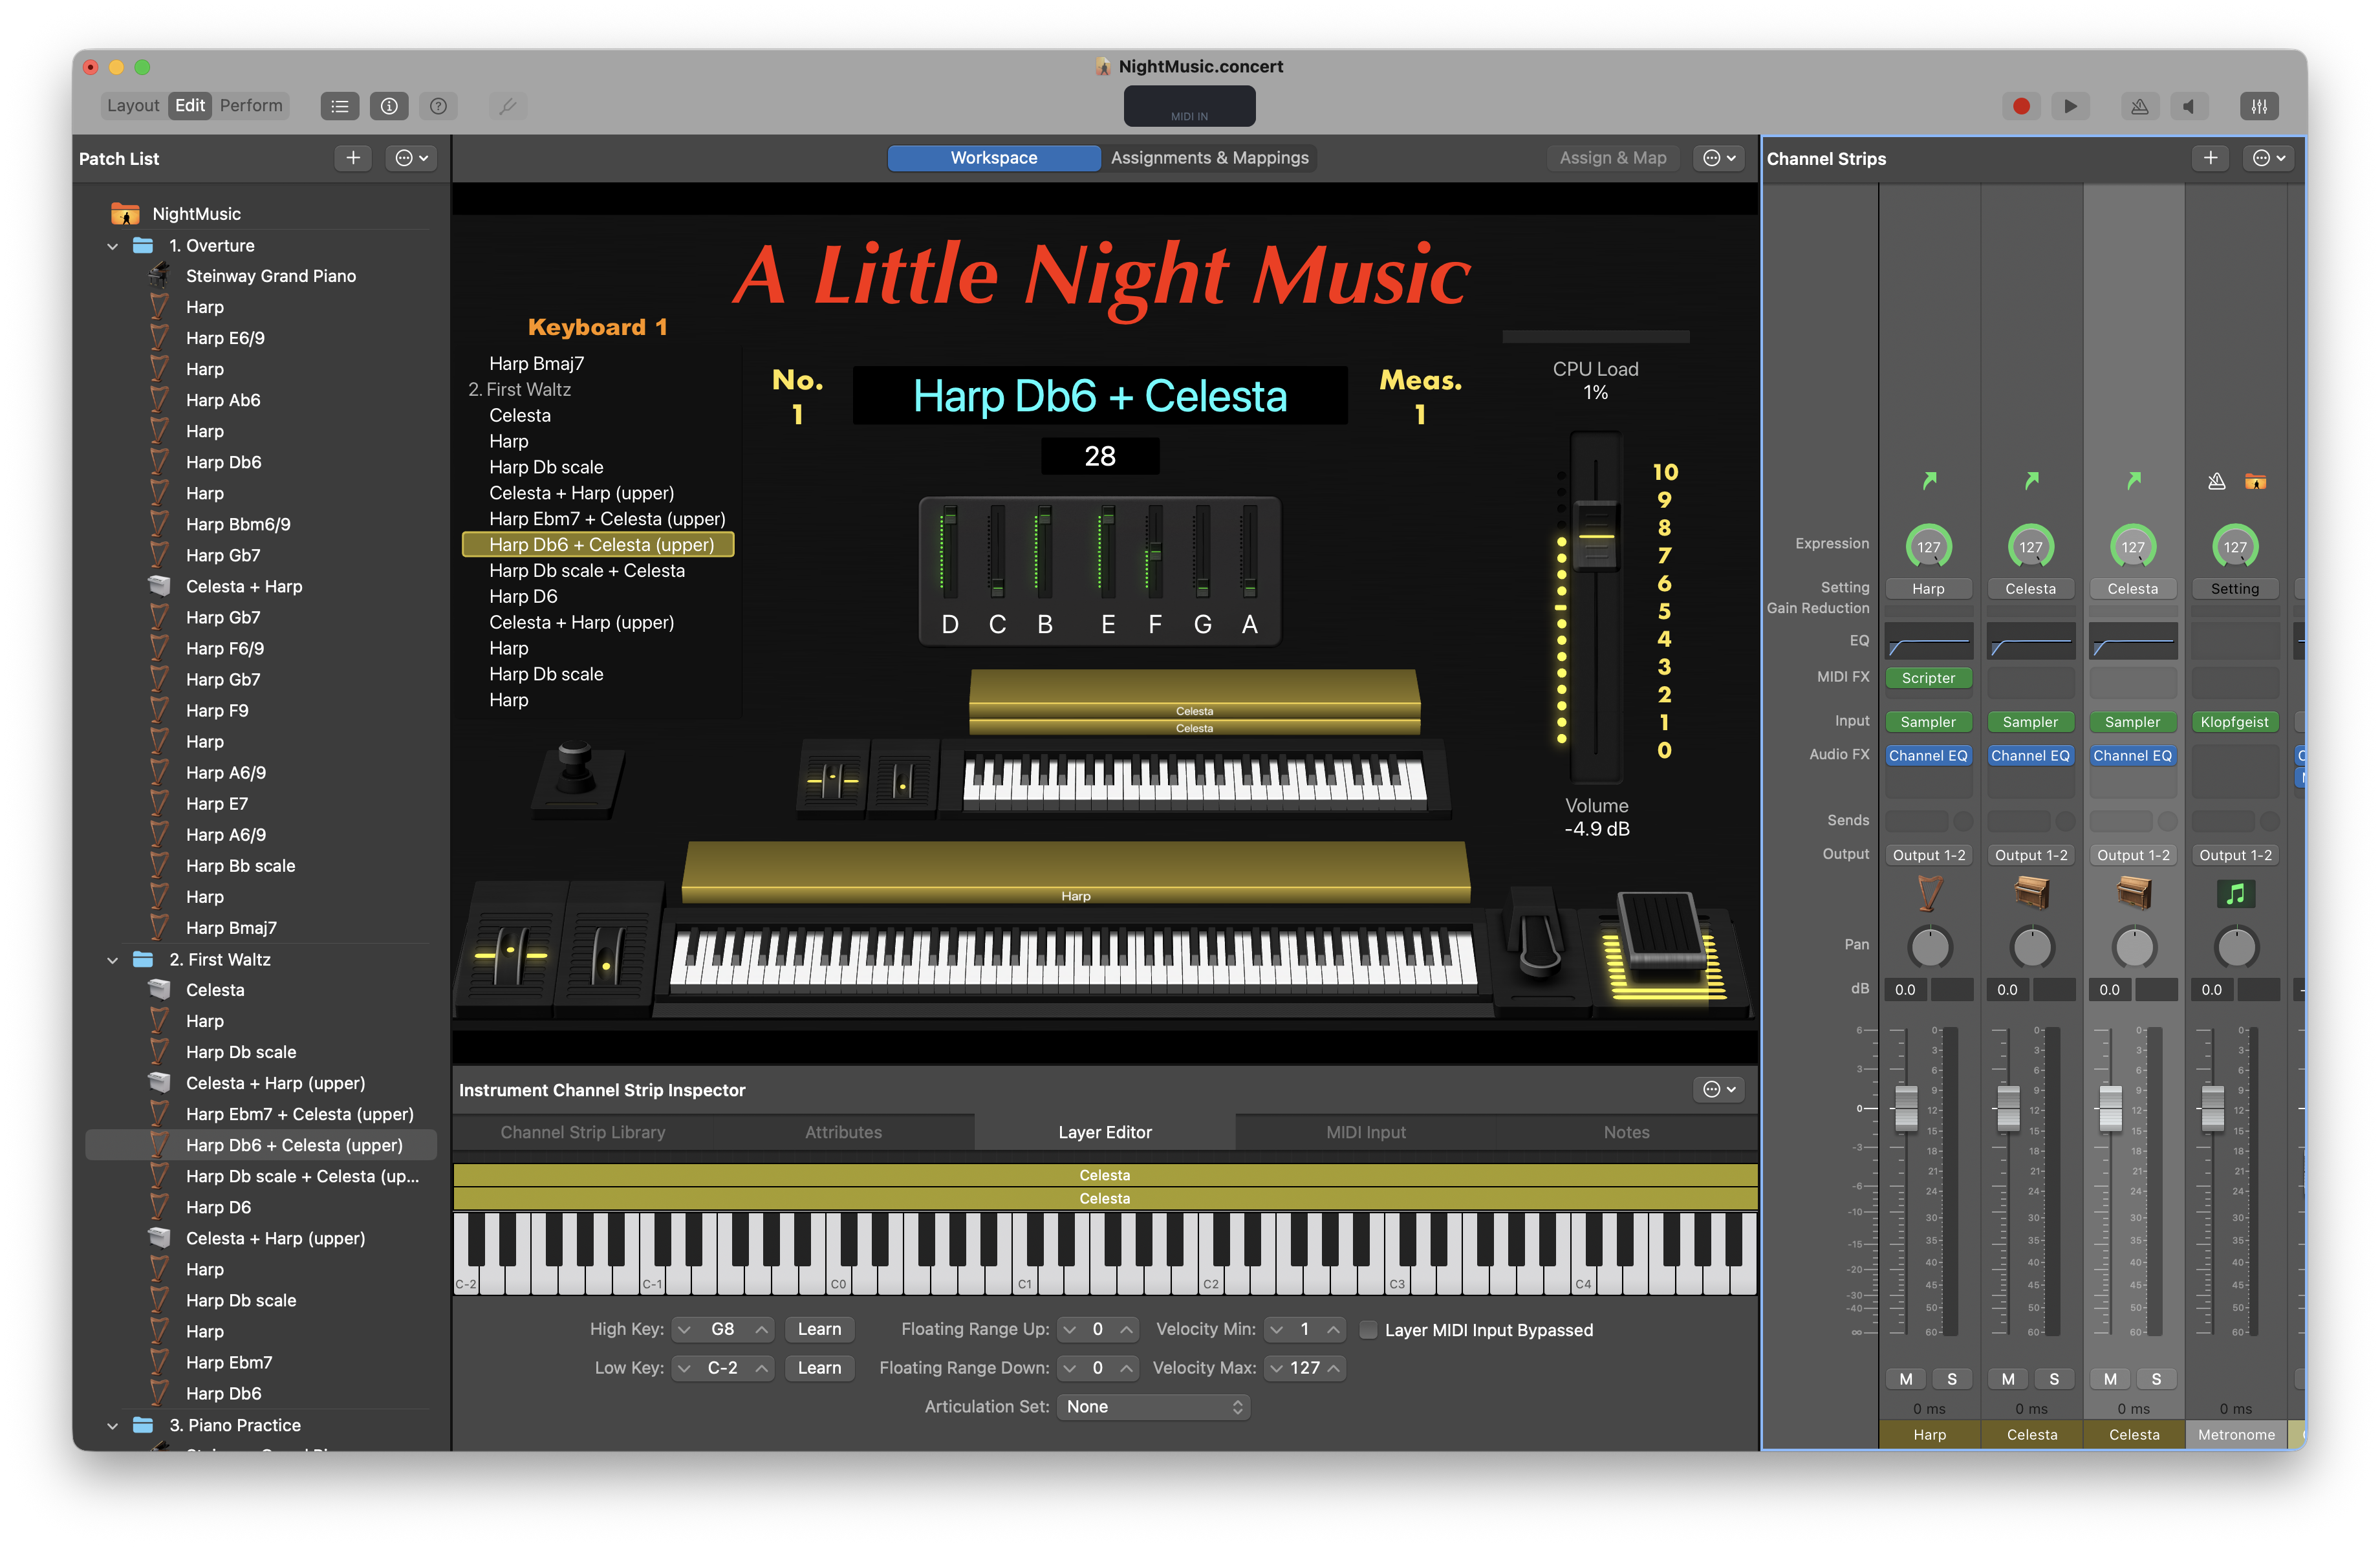2380x1547 pixels.
Task: Toggle the Mixer channel strips icon
Action: click(x=2259, y=106)
